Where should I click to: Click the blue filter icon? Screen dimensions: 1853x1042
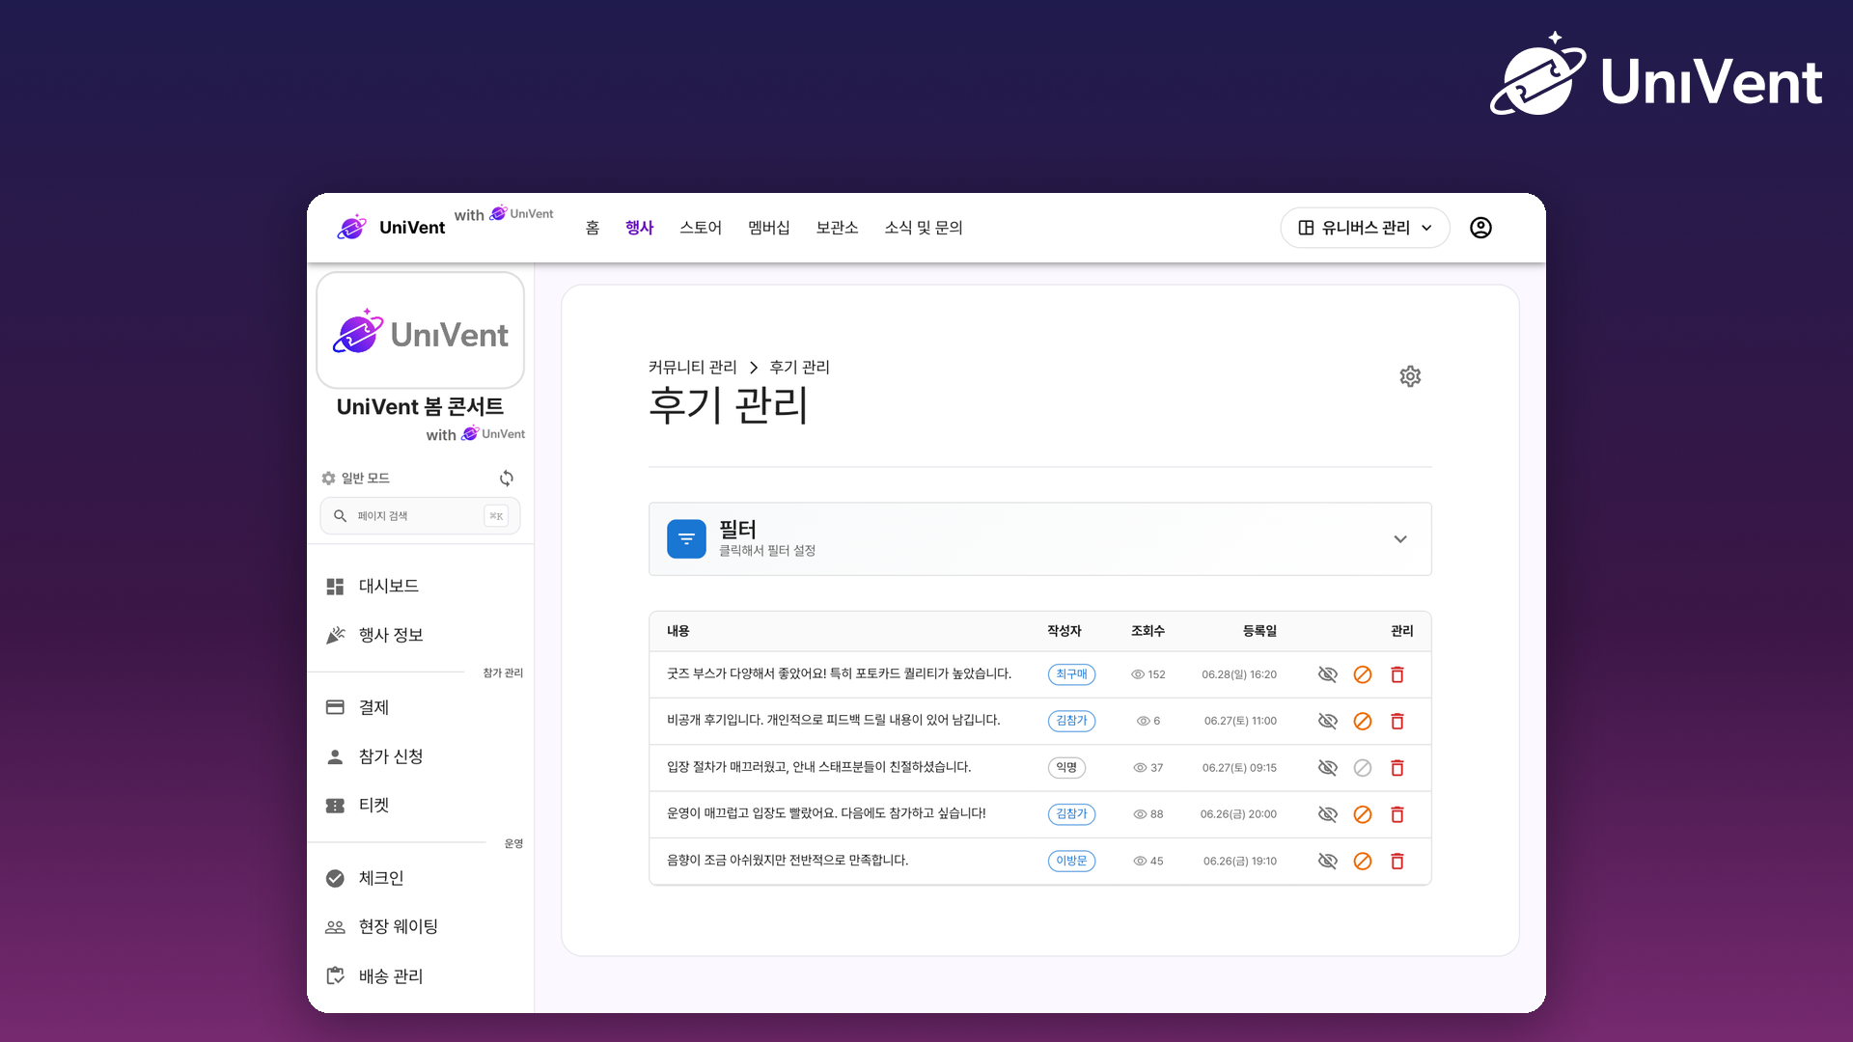[686, 538]
